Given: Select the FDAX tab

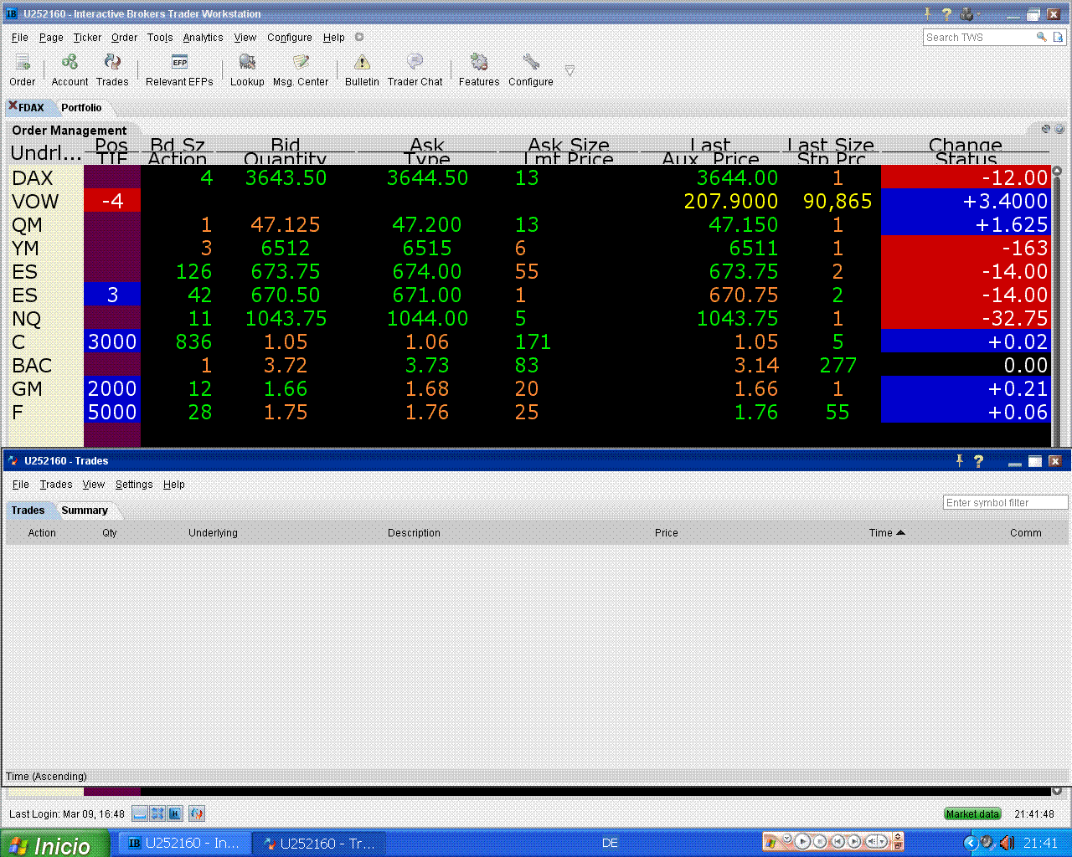Looking at the screenshot, I should tap(32, 107).
